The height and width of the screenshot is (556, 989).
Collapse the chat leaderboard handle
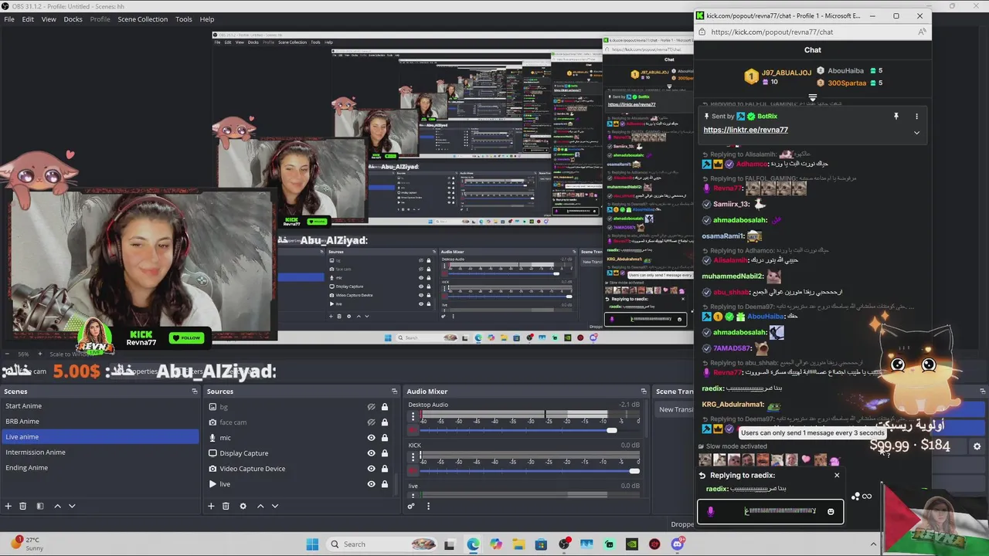coord(813,97)
